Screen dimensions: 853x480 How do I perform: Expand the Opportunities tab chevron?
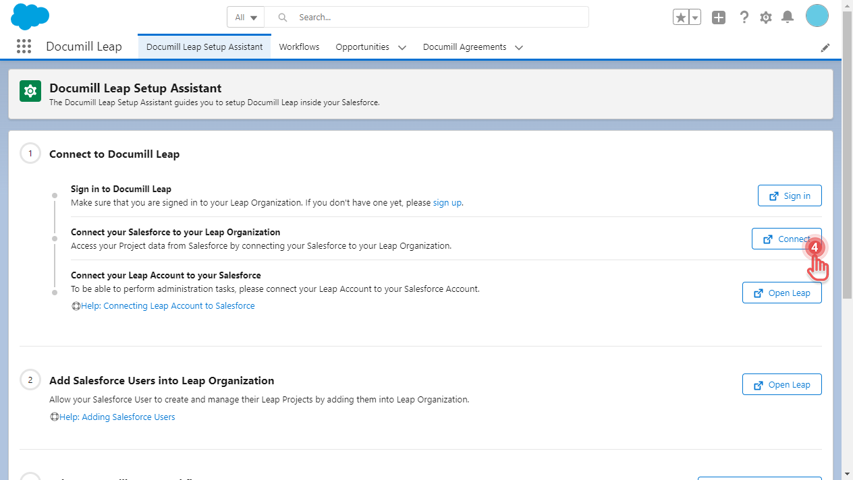tap(402, 48)
